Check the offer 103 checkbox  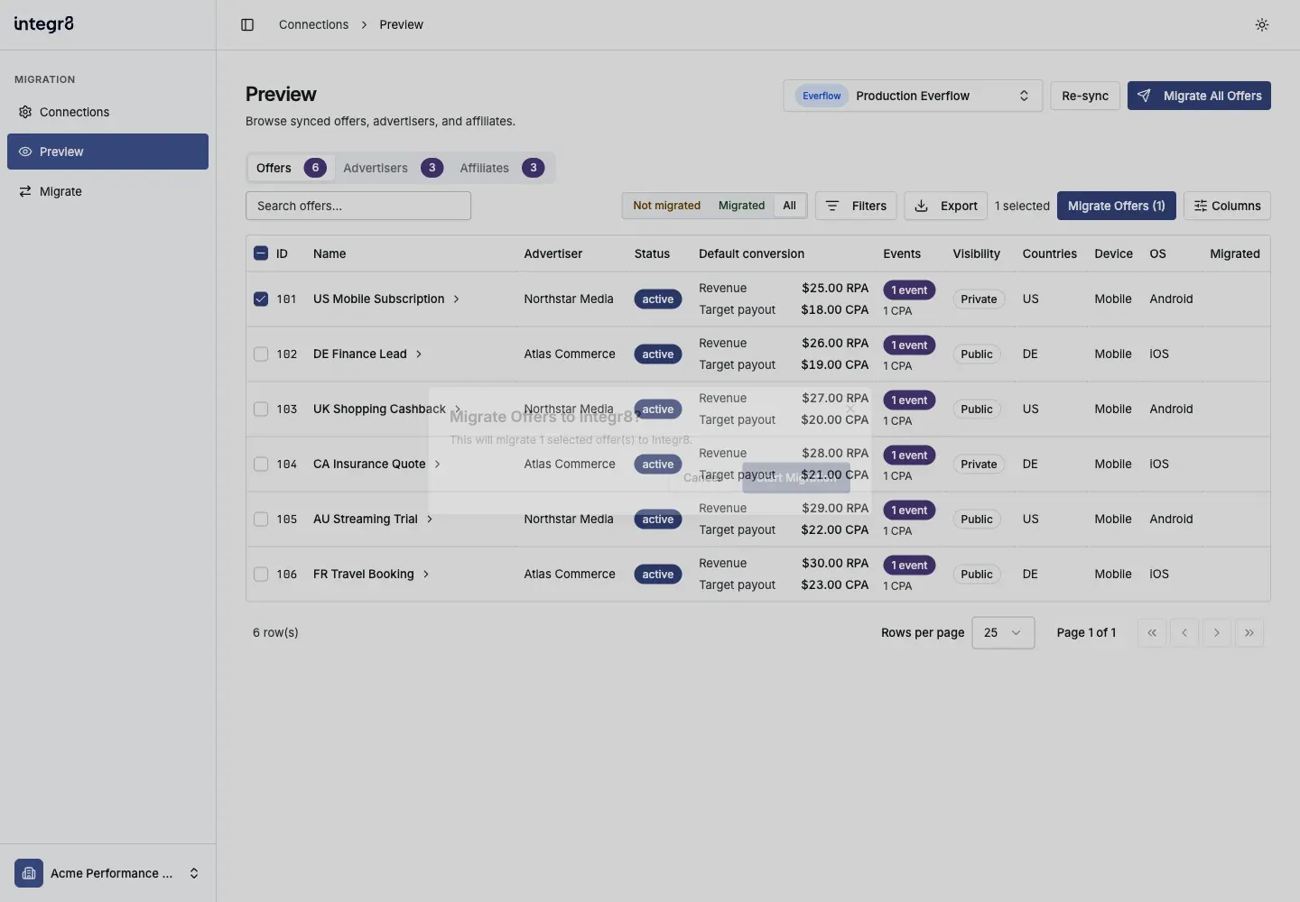(x=261, y=409)
